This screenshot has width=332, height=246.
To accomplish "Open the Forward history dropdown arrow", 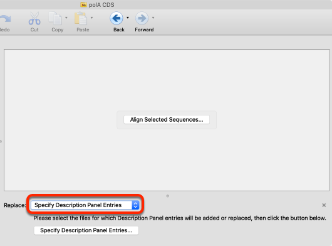I will (x=153, y=18).
